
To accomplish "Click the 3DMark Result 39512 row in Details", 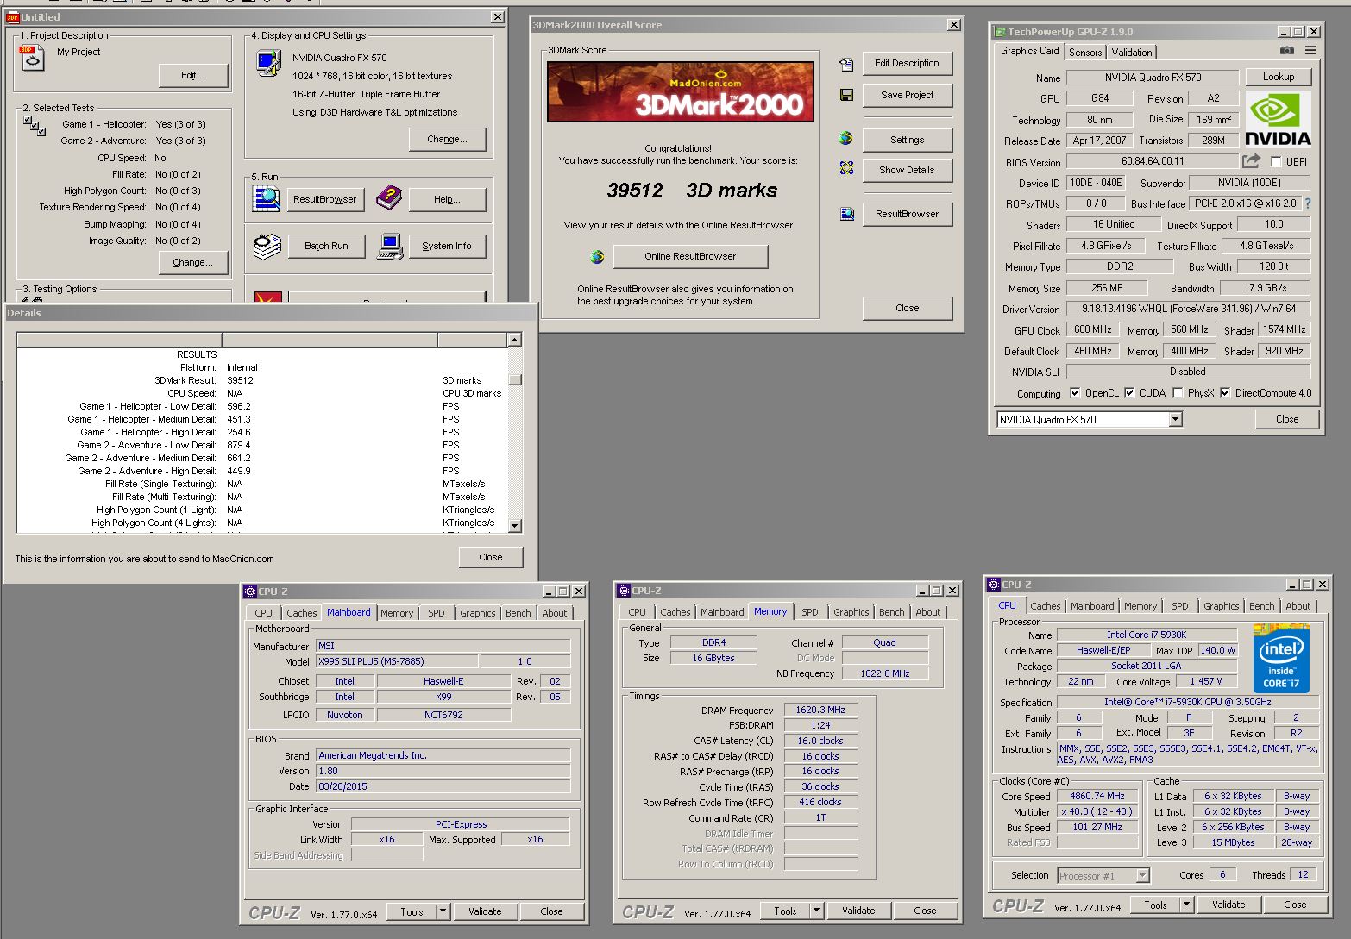I will point(261,380).
